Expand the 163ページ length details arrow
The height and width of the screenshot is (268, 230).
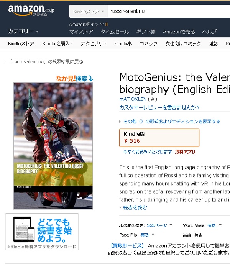click(x=171, y=225)
